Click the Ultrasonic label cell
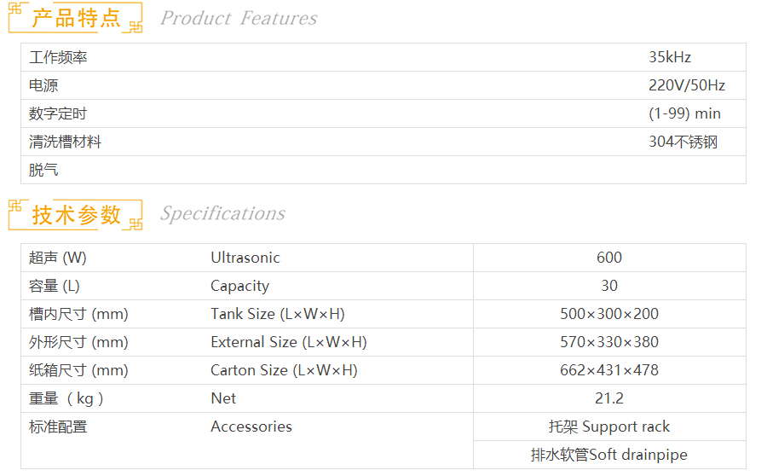 tap(245, 258)
